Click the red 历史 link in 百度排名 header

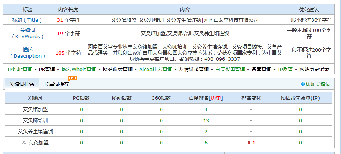(216, 98)
